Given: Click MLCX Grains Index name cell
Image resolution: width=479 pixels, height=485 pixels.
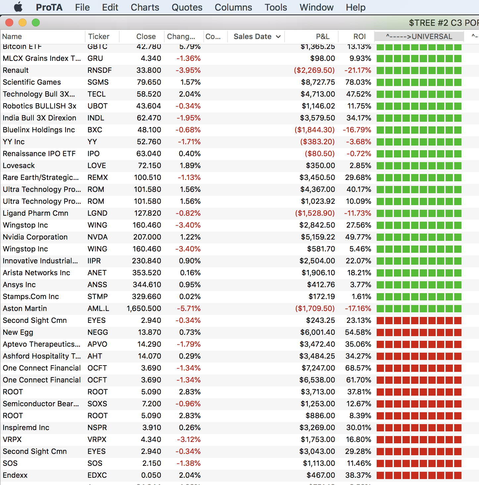Looking at the screenshot, I should point(42,58).
